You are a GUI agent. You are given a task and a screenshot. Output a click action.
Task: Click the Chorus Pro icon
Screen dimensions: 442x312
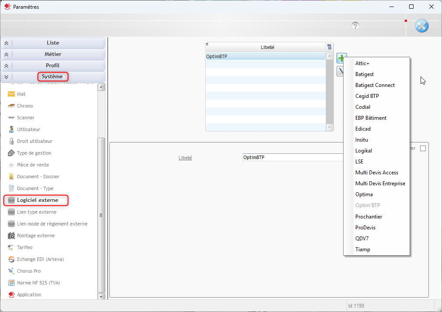point(11,271)
